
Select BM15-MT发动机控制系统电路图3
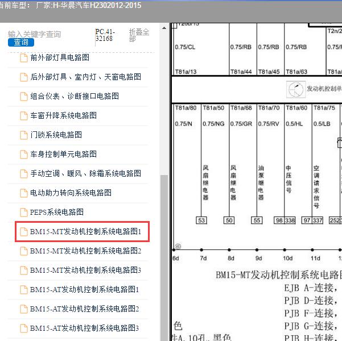pos(85,270)
